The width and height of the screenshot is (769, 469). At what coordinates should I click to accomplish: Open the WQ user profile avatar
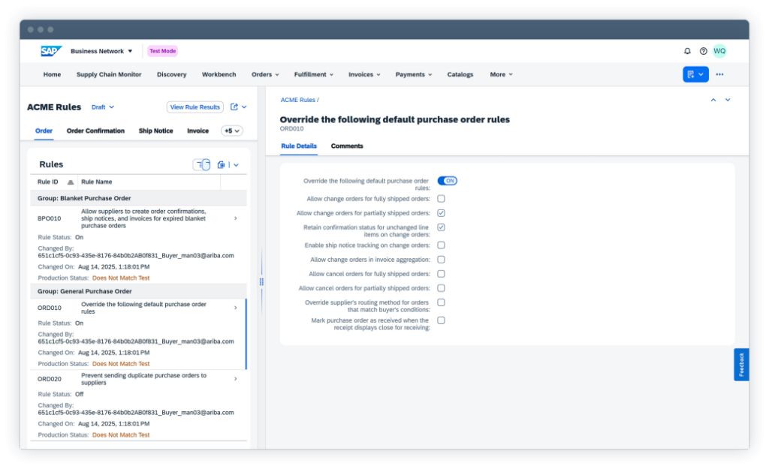tap(719, 50)
